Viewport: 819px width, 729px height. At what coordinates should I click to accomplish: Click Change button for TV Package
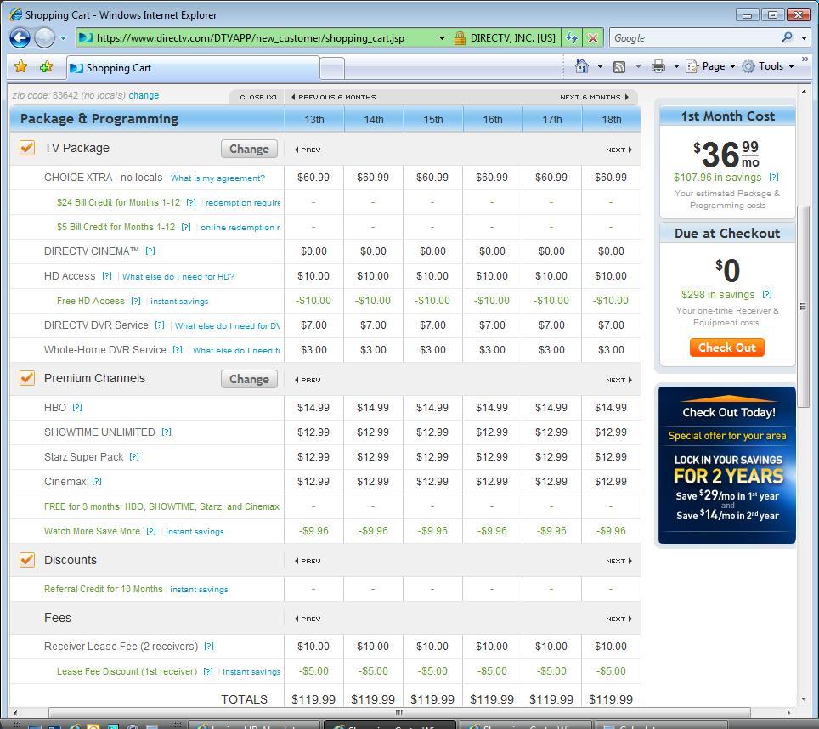coord(249,149)
